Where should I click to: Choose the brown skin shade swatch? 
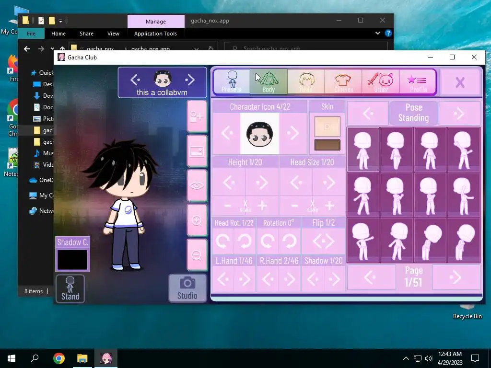pyautogui.click(x=327, y=145)
